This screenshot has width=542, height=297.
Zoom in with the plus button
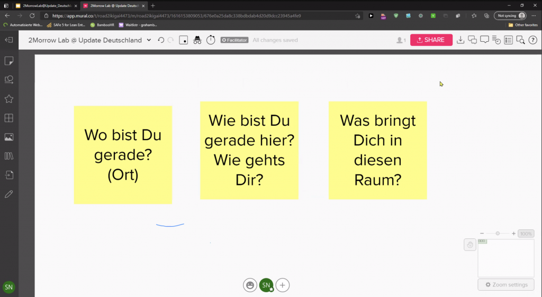pos(513,234)
